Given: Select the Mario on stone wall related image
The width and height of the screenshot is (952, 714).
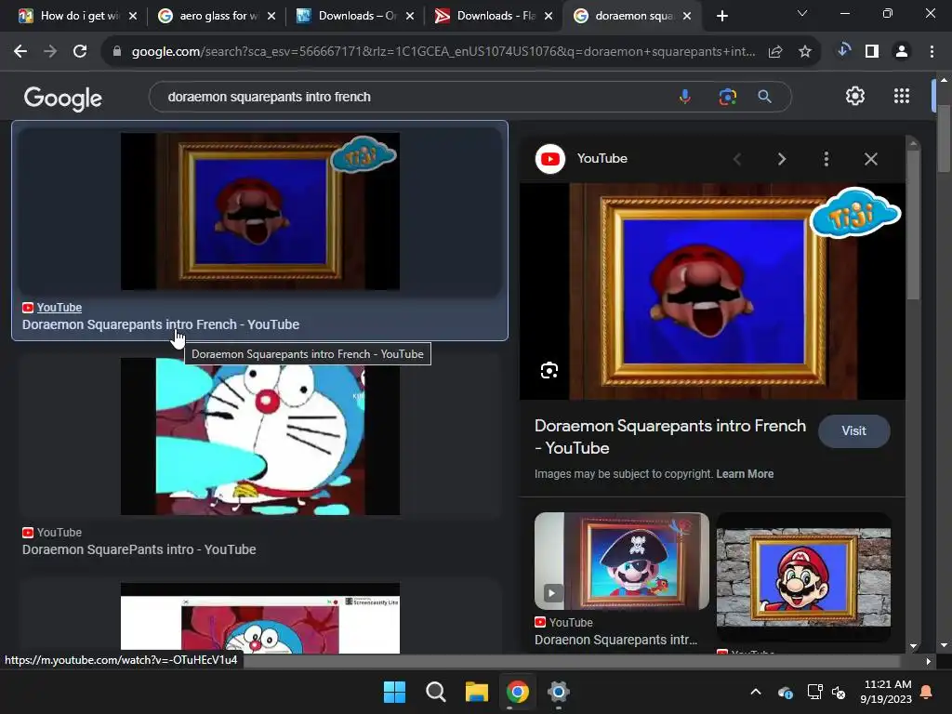Looking at the screenshot, I should (803, 576).
